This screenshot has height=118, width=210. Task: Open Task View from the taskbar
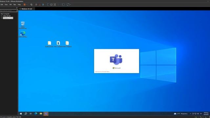click(31, 114)
